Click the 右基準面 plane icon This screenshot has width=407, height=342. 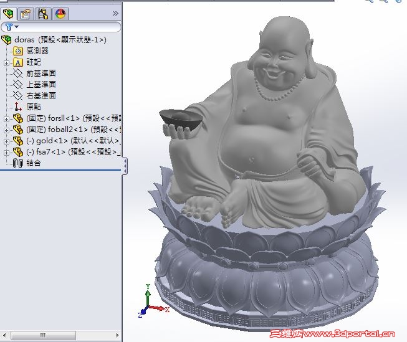pos(18,96)
